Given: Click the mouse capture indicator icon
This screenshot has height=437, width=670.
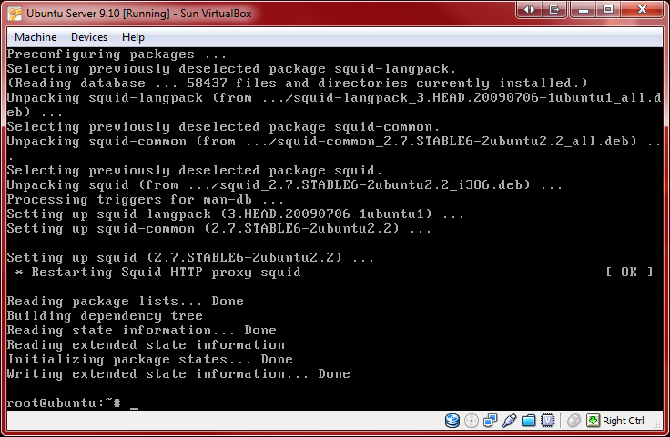Looking at the screenshot, I should [x=574, y=421].
